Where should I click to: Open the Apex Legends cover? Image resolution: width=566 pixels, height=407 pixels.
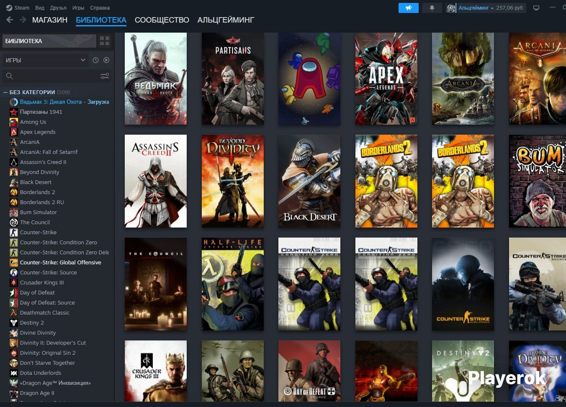click(x=386, y=79)
